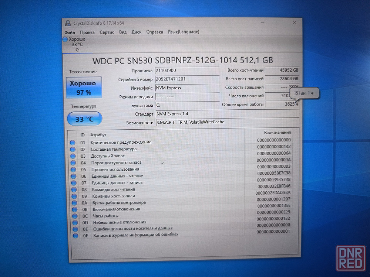Select the Порог доступного запаса attribute row

click(x=181, y=161)
